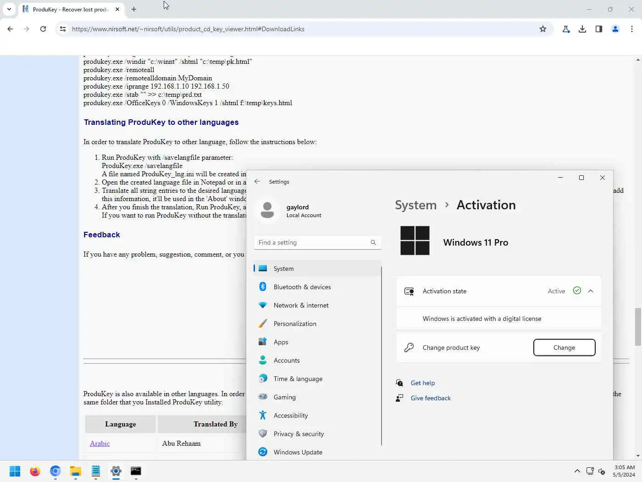Open Accessibility settings
Screen dimensions: 642x482
317,415
